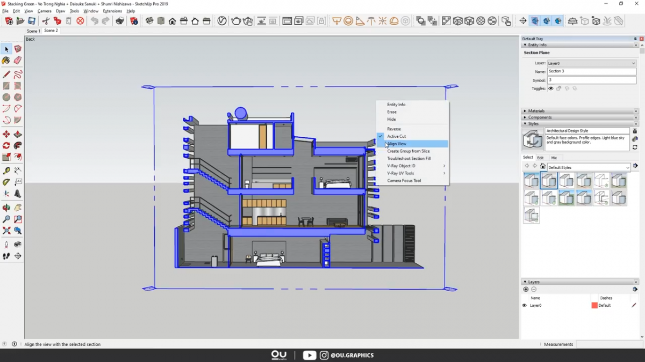
Task: Switch to Scene 1 tab
Action: tap(33, 31)
